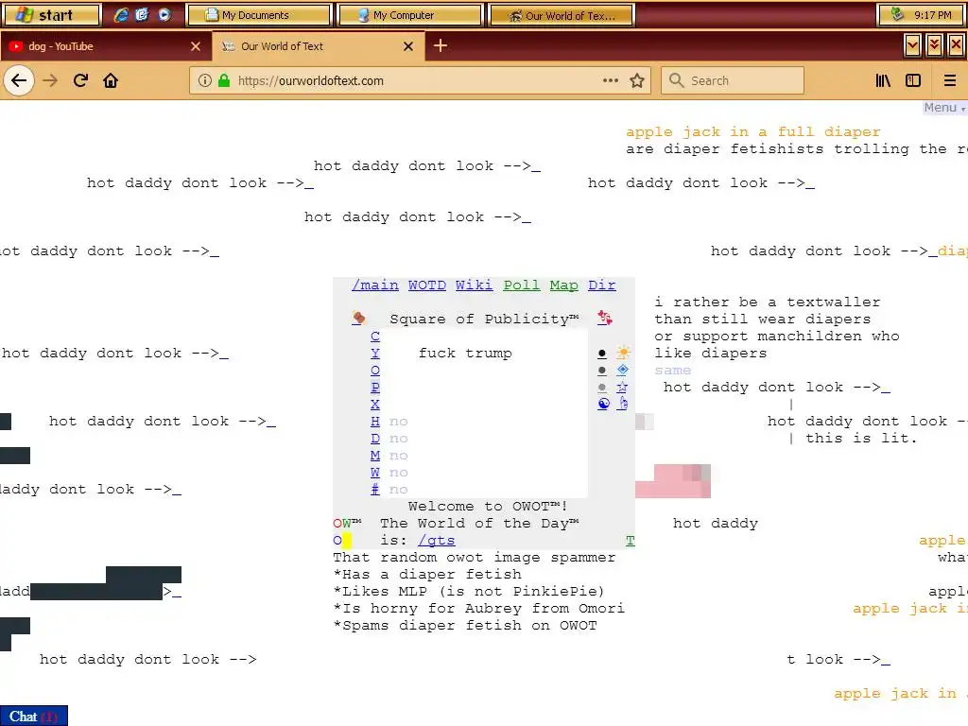
Task: Click the Forward navigation arrow
Action: (x=50, y=80)
